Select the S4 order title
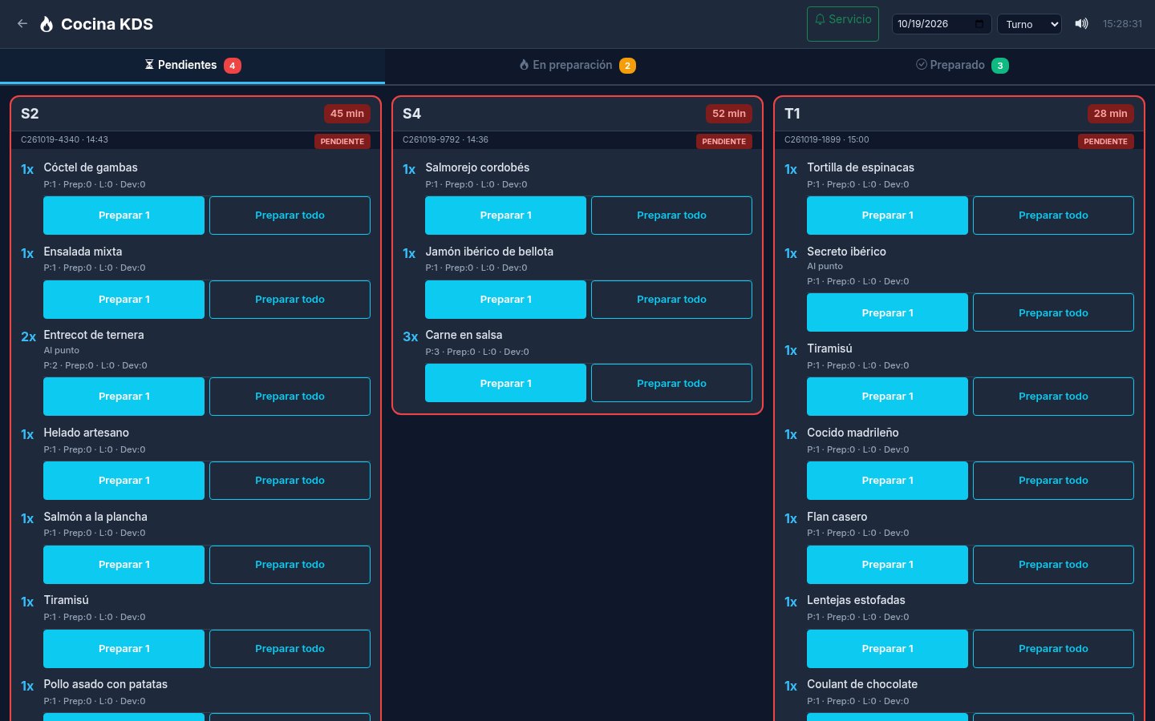Viewport: 1155px width, 721px height. pyautogui.click(x=411, y=114)
